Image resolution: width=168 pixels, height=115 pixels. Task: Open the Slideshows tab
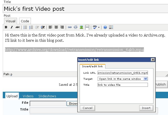pyautogui.click(x=47, y=96)
